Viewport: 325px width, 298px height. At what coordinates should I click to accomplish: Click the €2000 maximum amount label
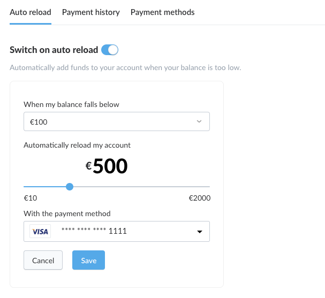pos(200,198)
